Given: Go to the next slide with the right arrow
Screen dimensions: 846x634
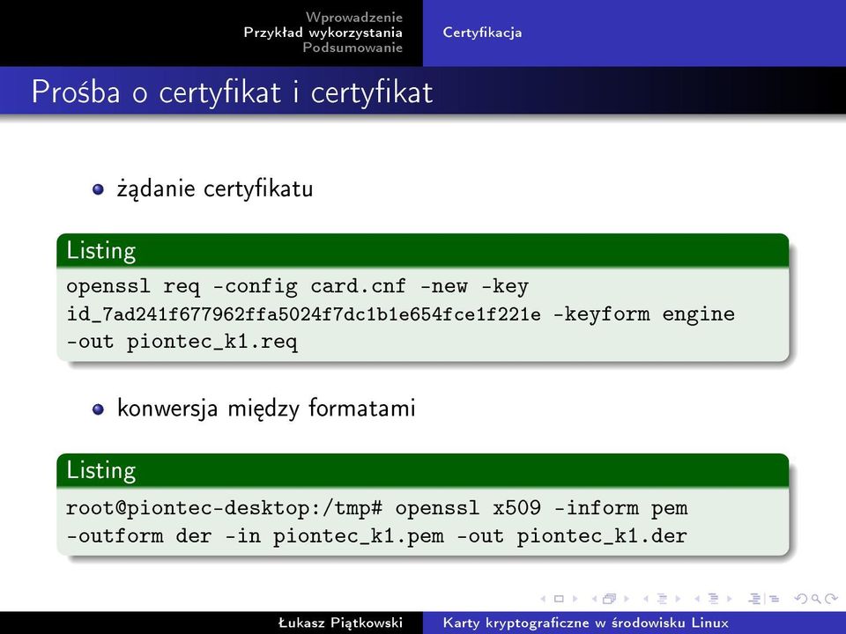Looking at the screenshot, I should coord(575,599).
